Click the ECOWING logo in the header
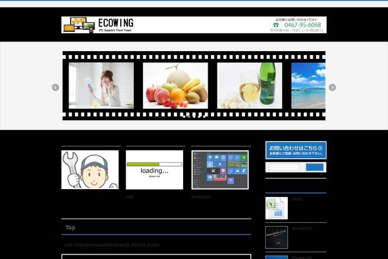The width and height of the screenshot is (388, 259). pos(98,25)
